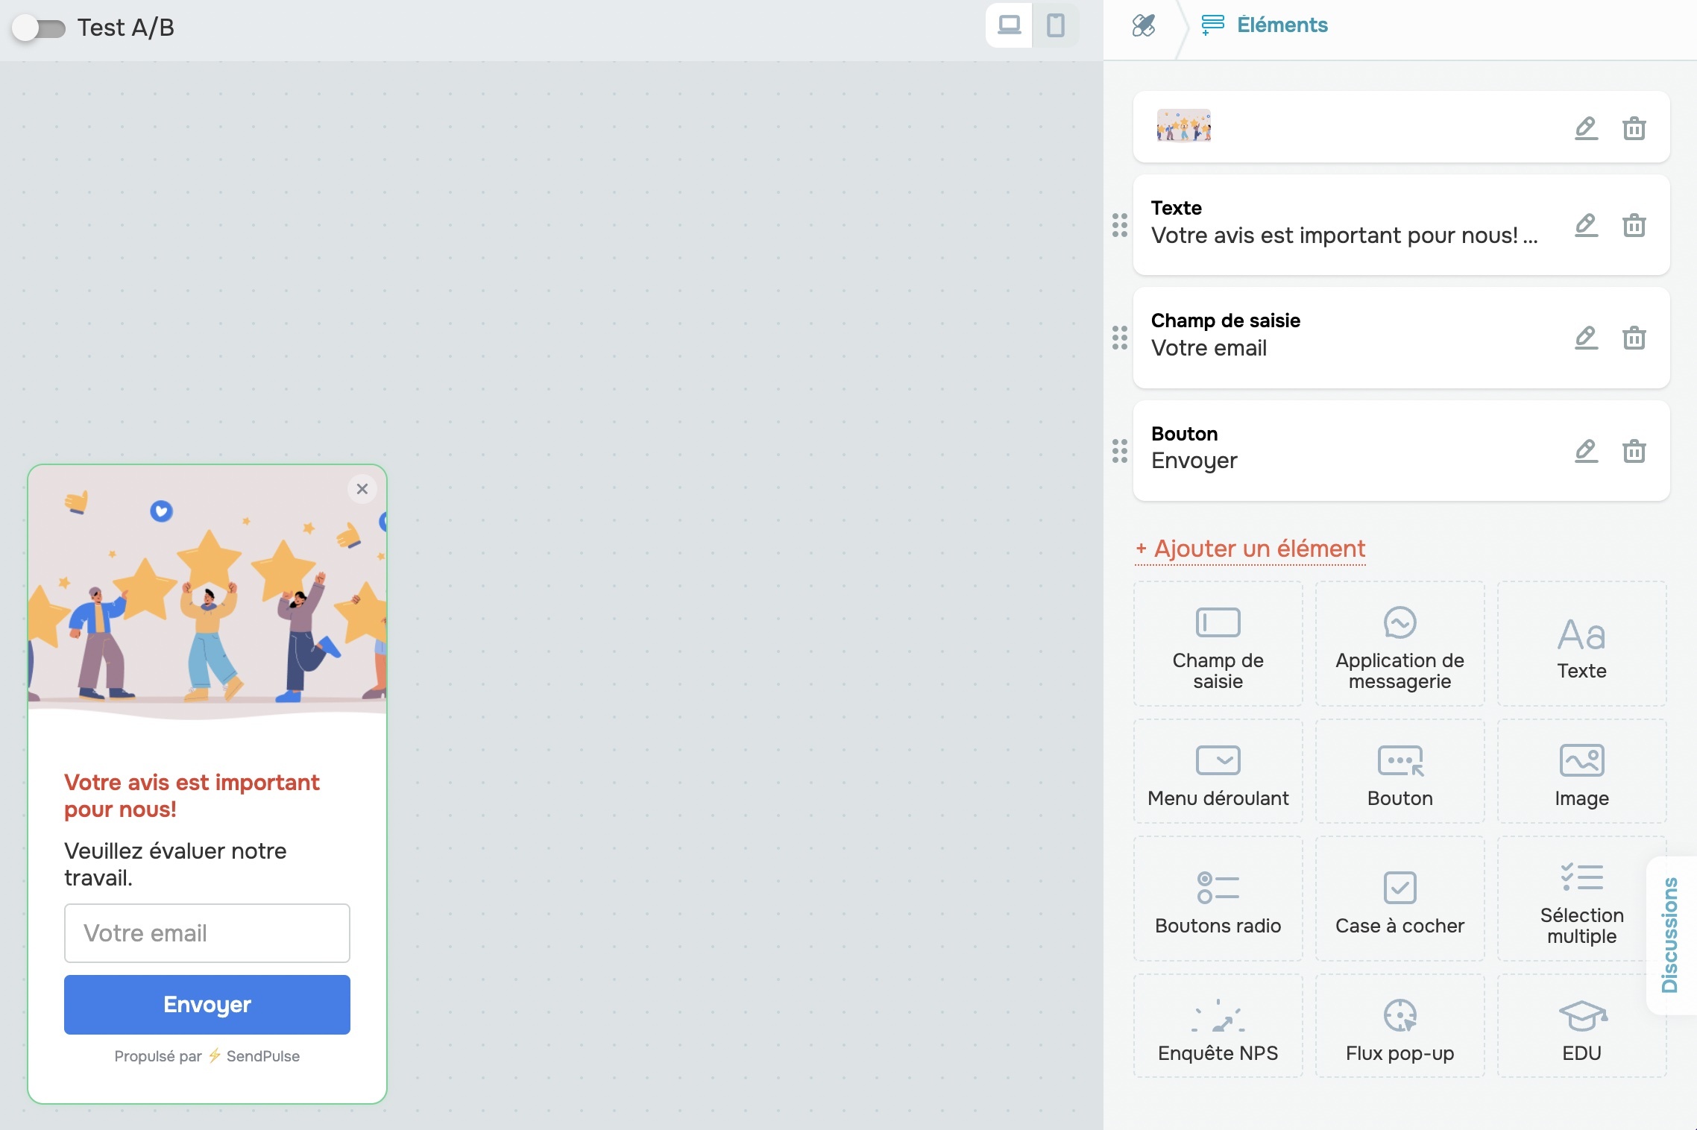1697x1130 pixels.
Task: Click the Ajouter un élément link
Action: (1250, 549)
